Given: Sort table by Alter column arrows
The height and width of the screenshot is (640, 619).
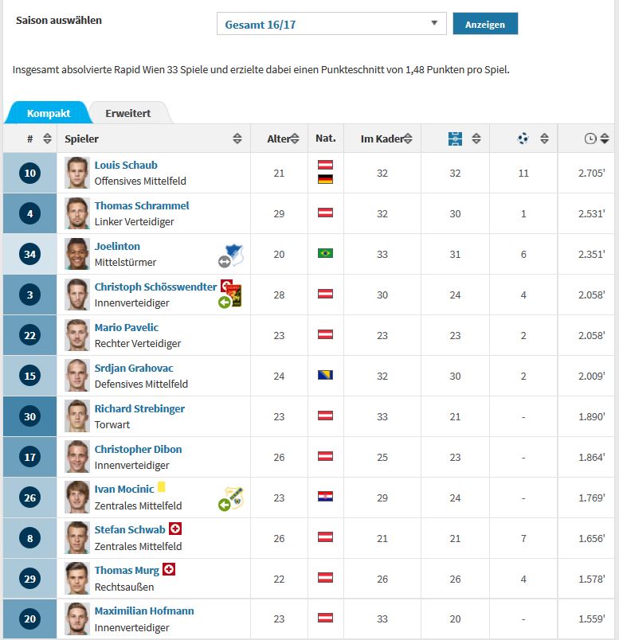Looking at the screenshot, I should (x=295, y=139).
